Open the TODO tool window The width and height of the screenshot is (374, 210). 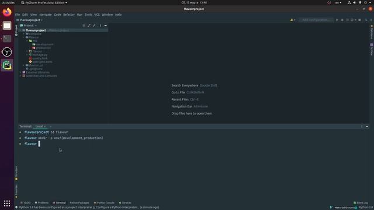pyautogui.click(x=26, y=203)
